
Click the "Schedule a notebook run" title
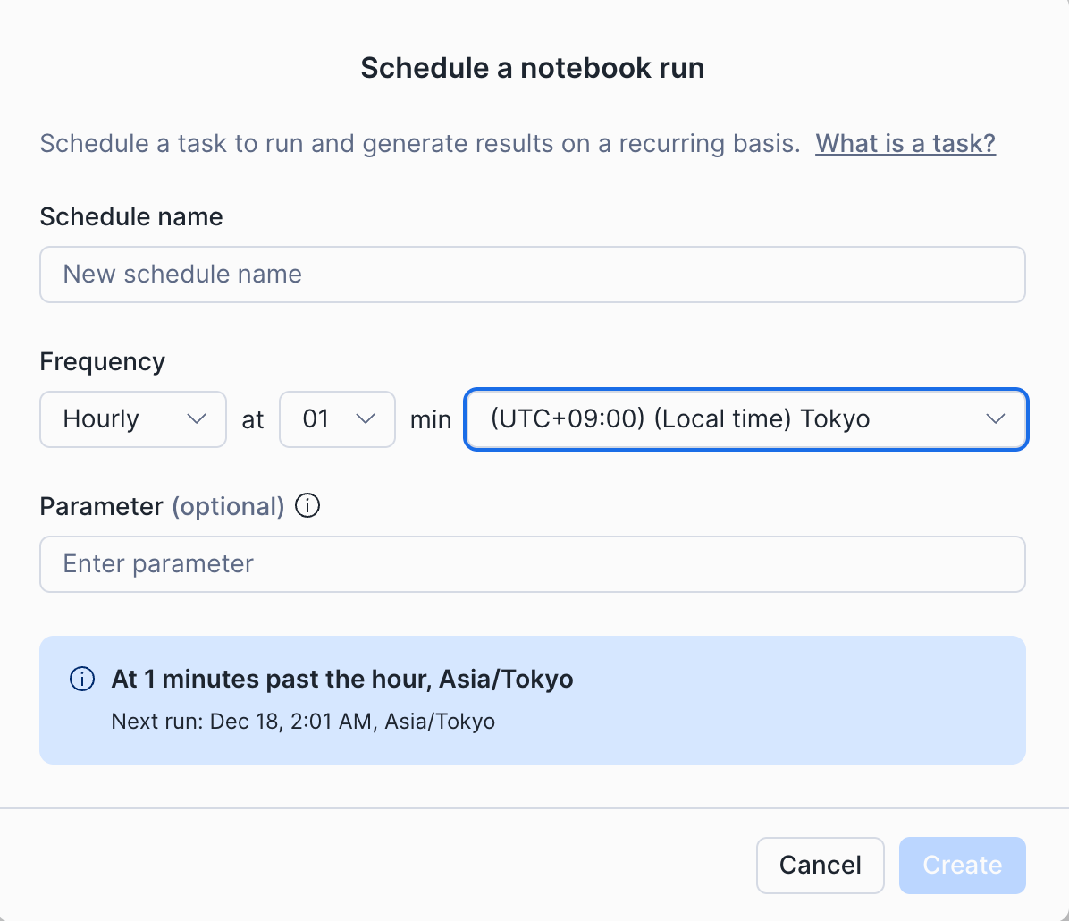point(533,68)
